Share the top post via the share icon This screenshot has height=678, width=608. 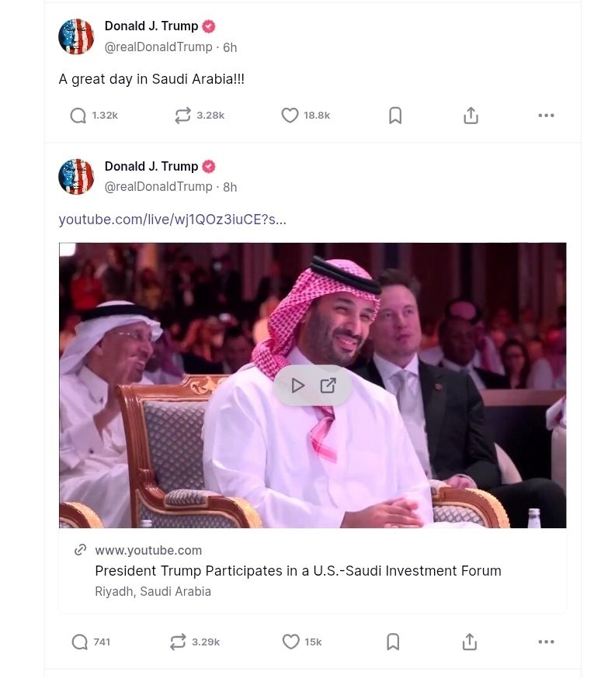click(471, 114)
